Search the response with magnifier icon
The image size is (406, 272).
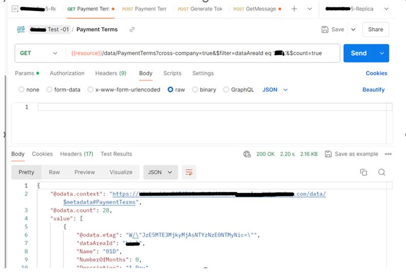(x=382, y=173)
